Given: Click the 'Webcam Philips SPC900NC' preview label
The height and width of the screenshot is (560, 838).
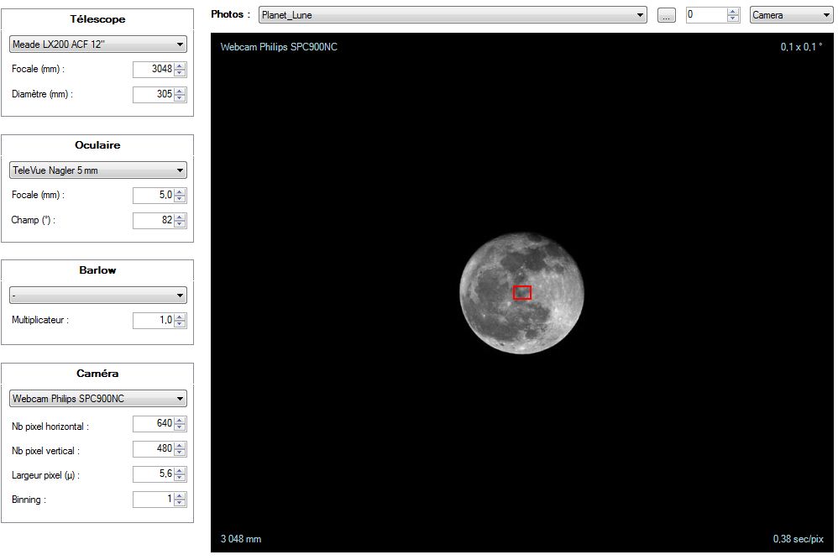Looking at the screenshot, I should click(x=279, y=47).
